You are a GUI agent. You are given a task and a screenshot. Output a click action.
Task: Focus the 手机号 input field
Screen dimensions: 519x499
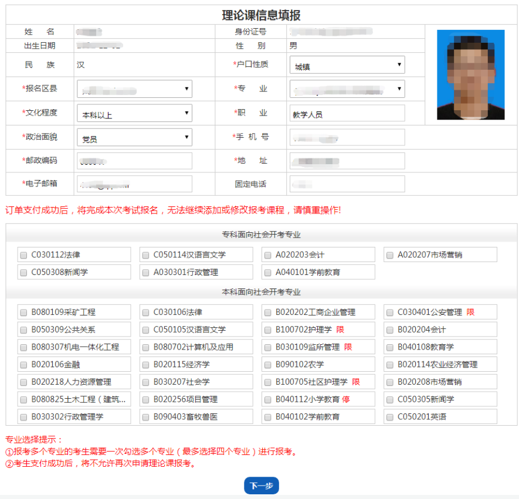pyautogui.click(x=347, y=137)
